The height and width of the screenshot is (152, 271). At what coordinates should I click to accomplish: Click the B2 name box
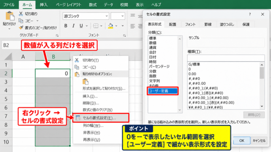[10, 45]
